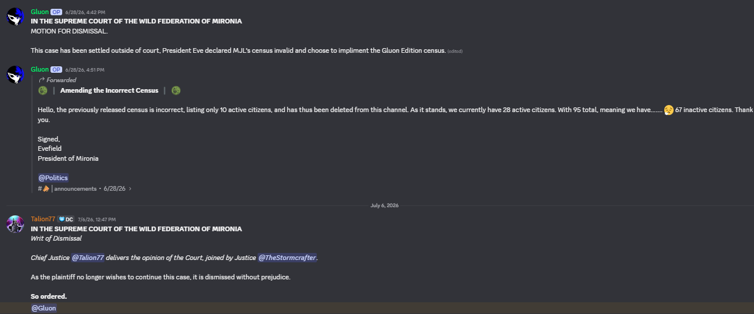The image size is (754, 314).
Task: Click the 7/6/26, 12:47 PM timestamp
Action: tap(97, 220)
